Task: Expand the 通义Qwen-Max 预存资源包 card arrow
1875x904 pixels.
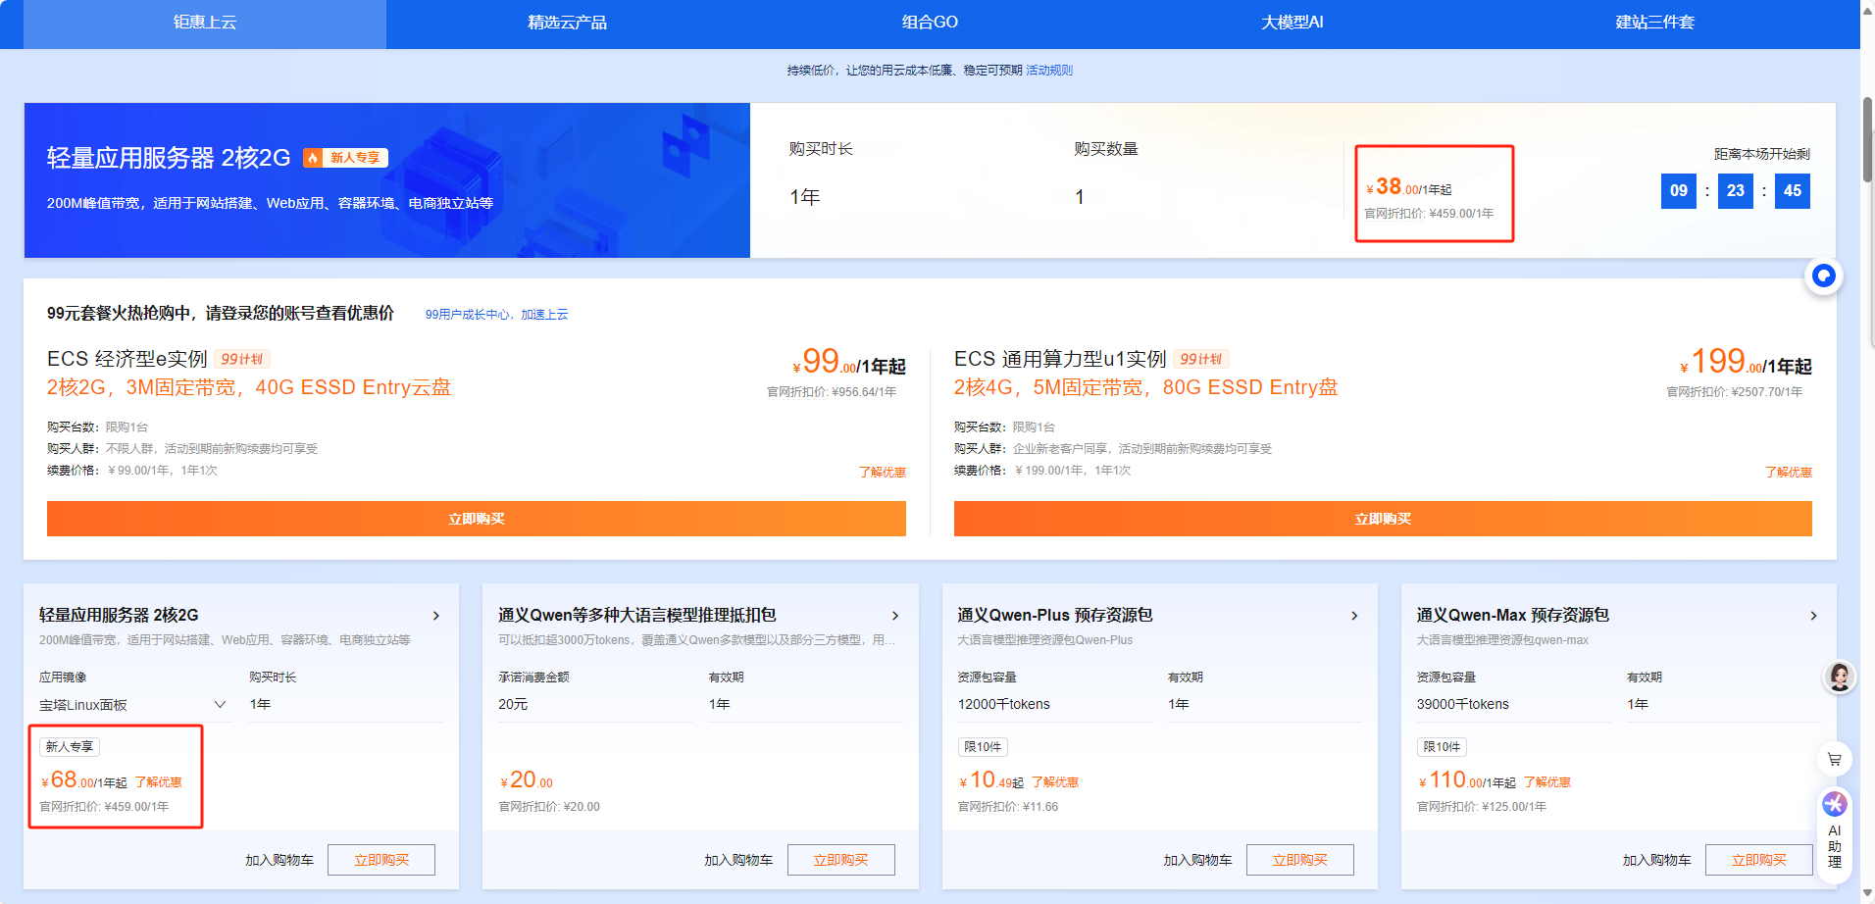Action: point(1813,616)
